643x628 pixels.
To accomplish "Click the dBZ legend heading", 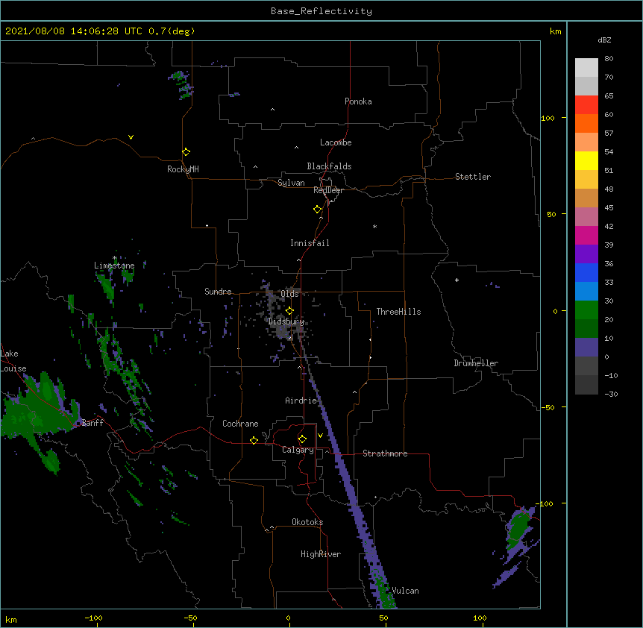I will click(x=604, y=40).
